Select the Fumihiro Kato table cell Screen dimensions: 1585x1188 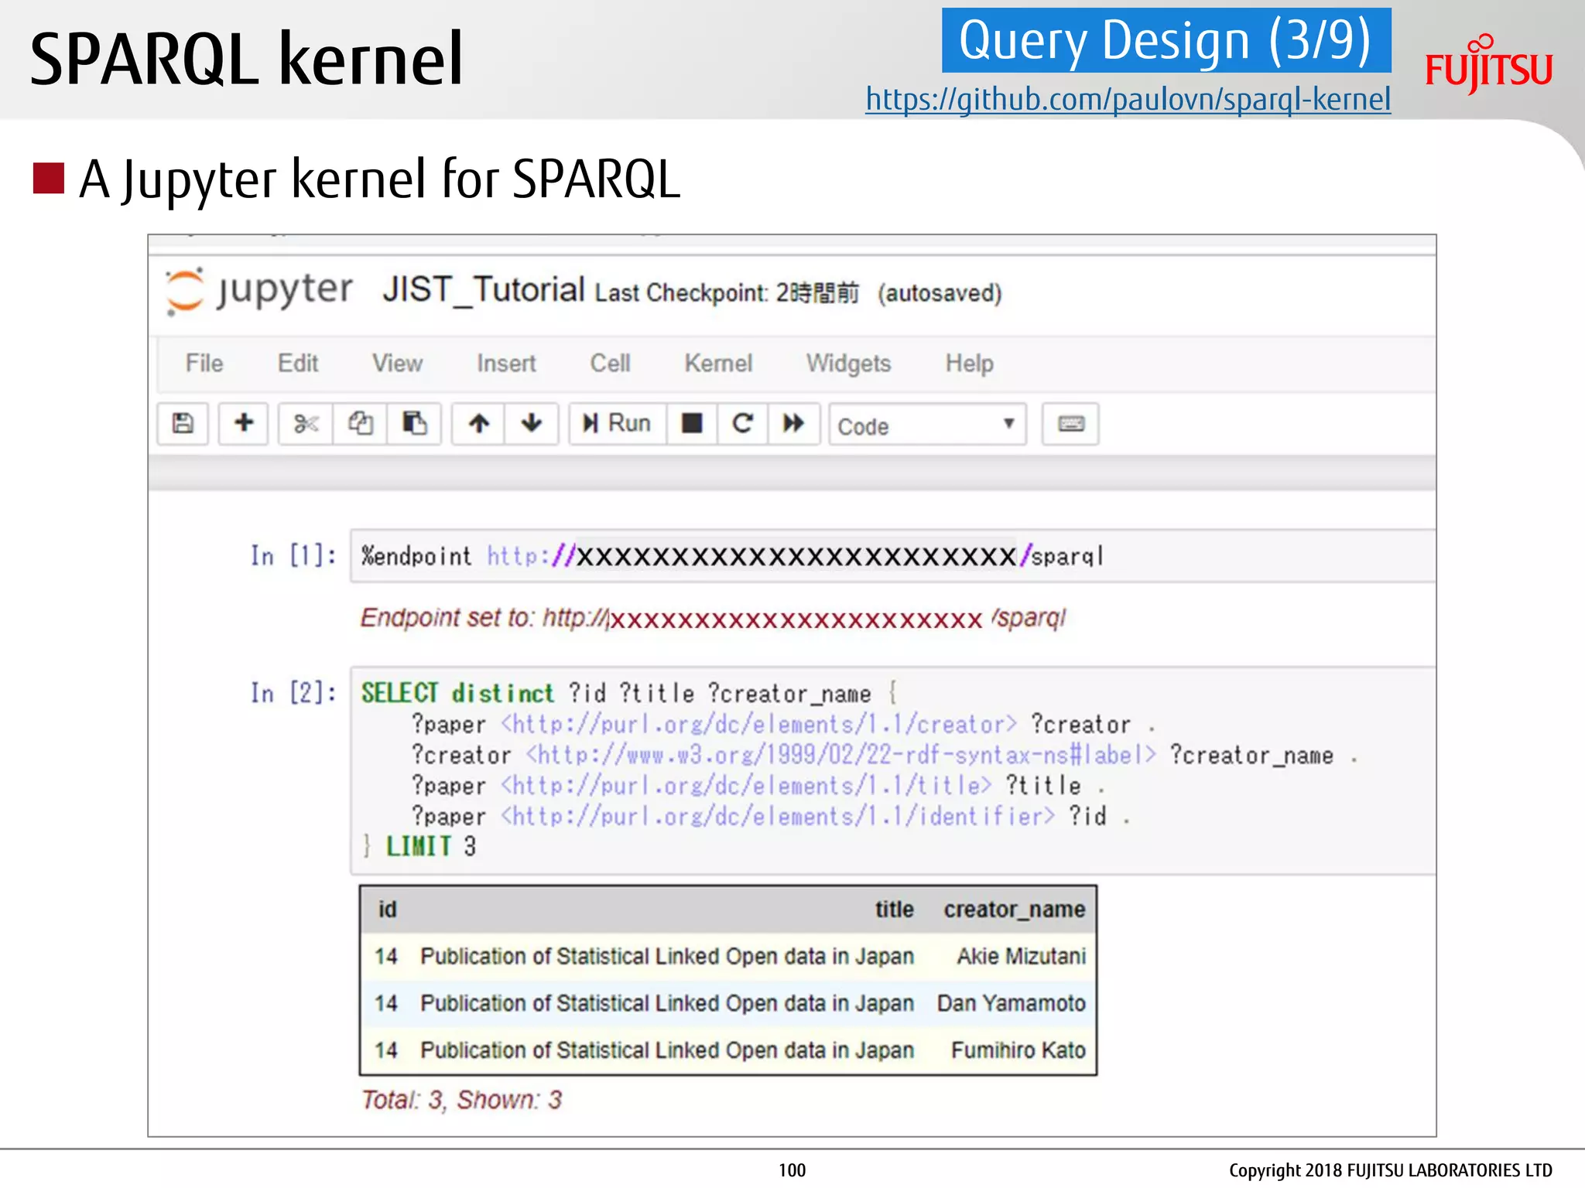pos(1018,1050)
